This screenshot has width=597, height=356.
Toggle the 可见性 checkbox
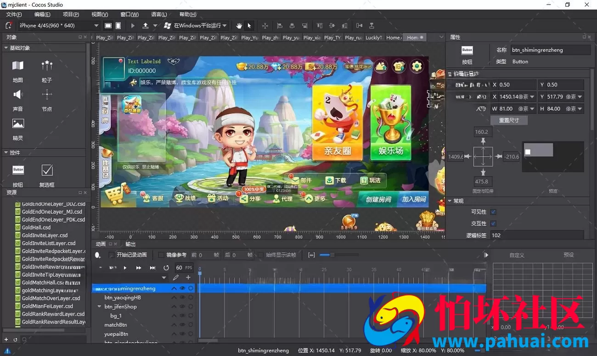[493, 212]
